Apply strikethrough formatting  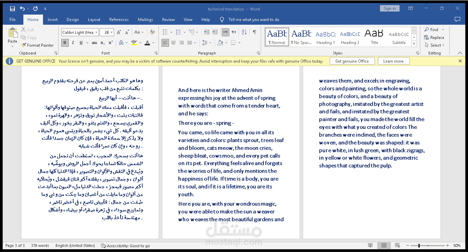(94, 43)
